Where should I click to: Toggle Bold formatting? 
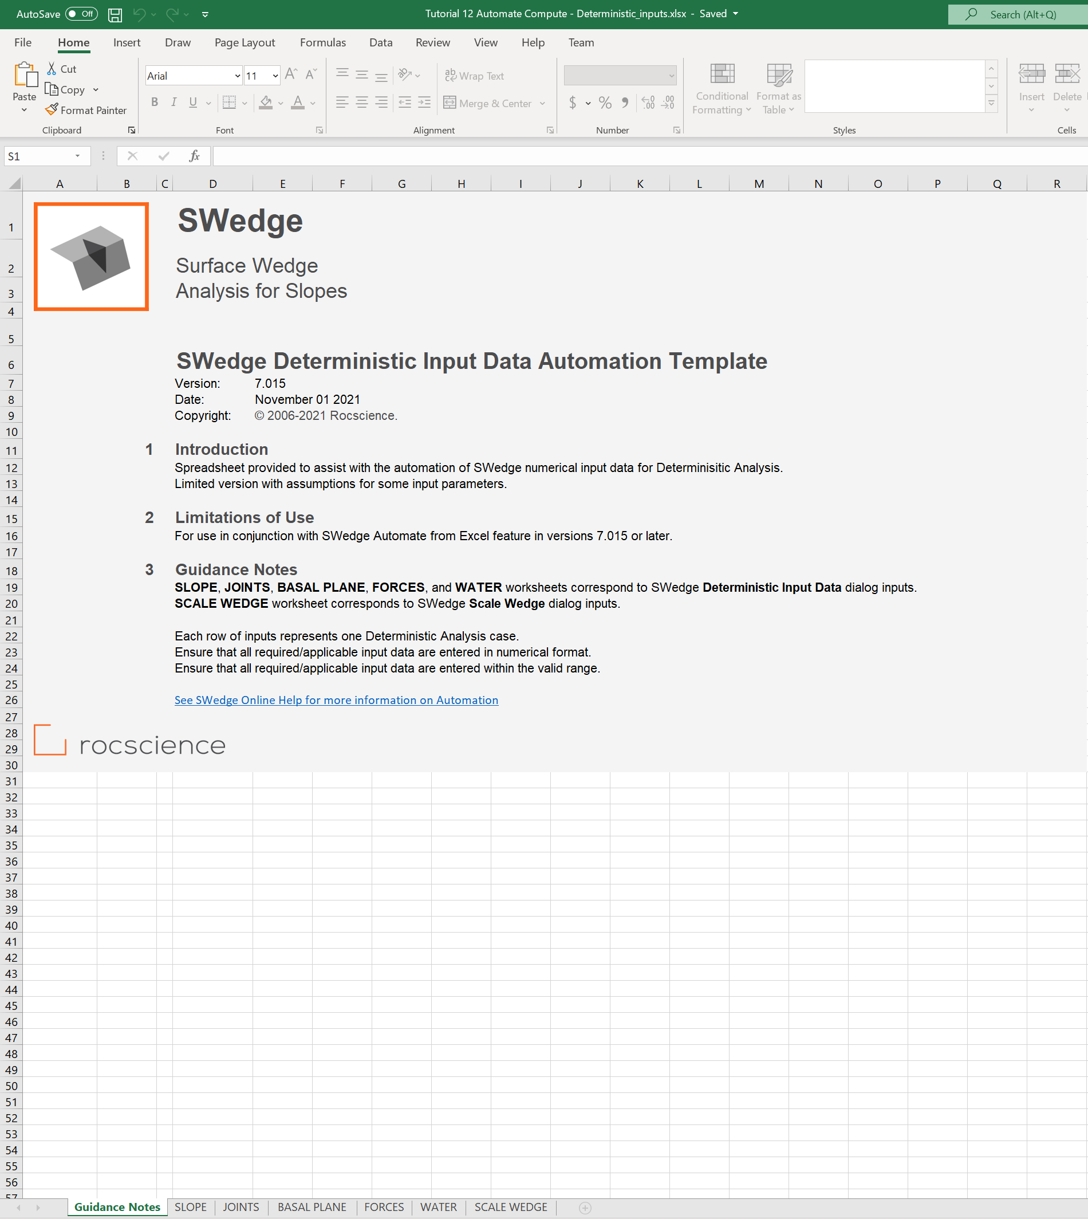[155, 103]
